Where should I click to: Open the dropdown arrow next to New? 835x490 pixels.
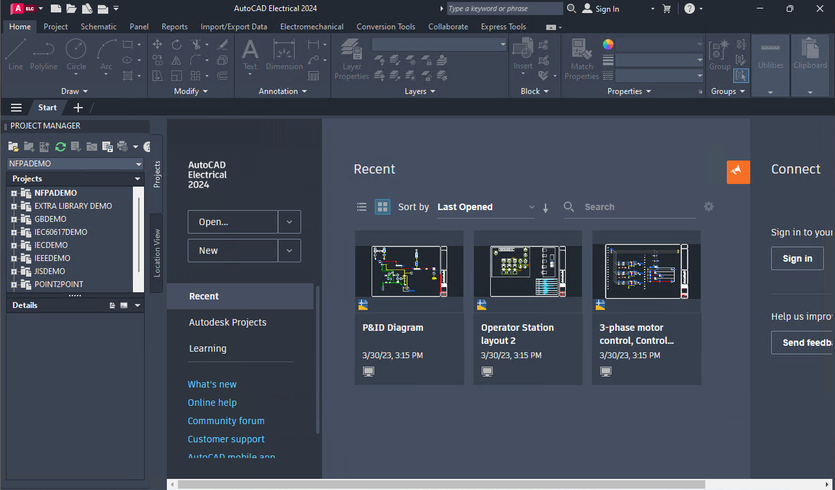pos(289,251)
